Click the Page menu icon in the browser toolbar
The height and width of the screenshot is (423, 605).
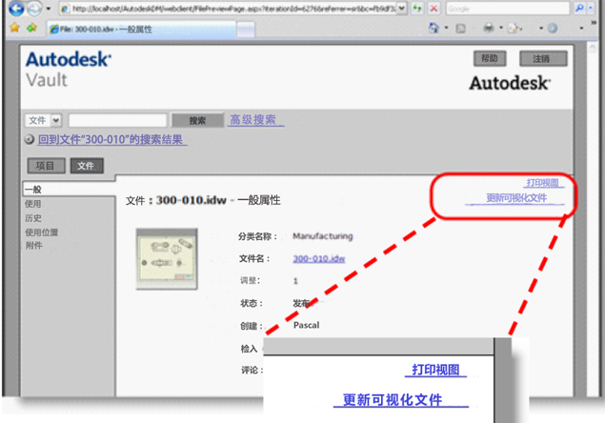[513, 29]
